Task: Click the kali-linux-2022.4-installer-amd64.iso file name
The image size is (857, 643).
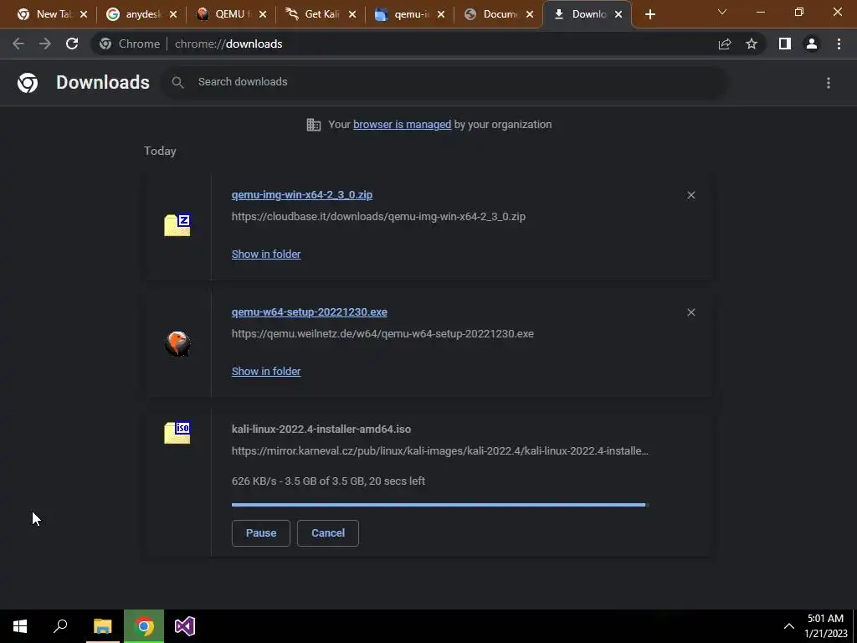Action: tap(321, 430)
